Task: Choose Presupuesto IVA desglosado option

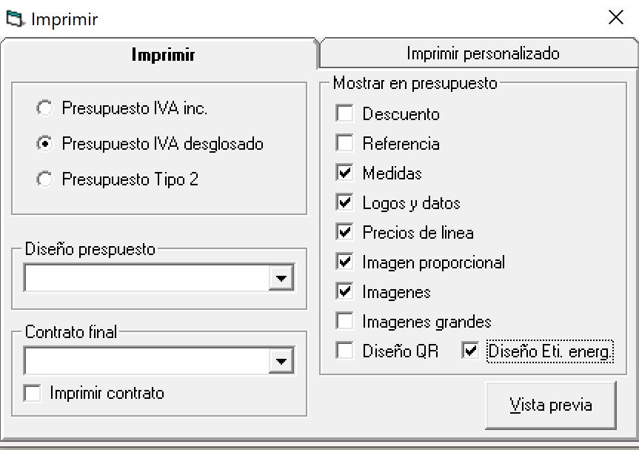Action: 45,144
